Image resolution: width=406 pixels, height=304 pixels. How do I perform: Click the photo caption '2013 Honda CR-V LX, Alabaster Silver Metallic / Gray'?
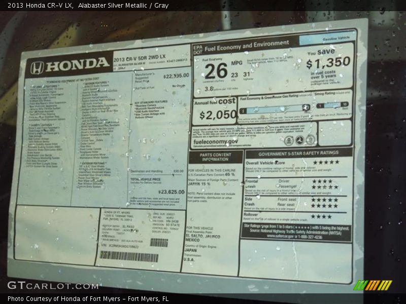pyautogui.click(x=88, y=5)
